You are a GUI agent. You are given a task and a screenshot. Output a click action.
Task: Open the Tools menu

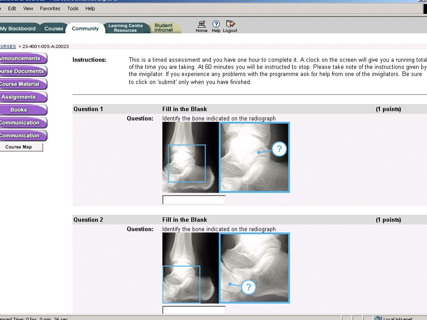(x=73, y=8)
